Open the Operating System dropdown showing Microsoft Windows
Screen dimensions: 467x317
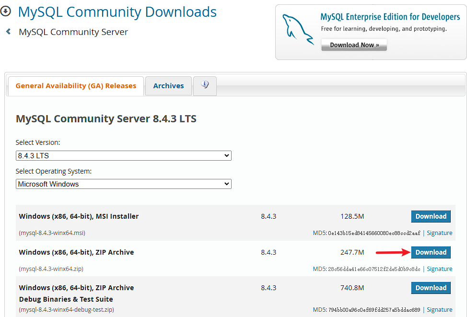124,184
